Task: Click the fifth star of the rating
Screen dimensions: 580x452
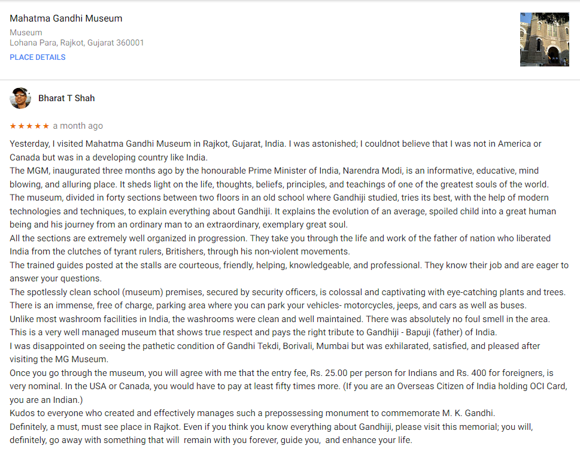Action: (46, 126)
